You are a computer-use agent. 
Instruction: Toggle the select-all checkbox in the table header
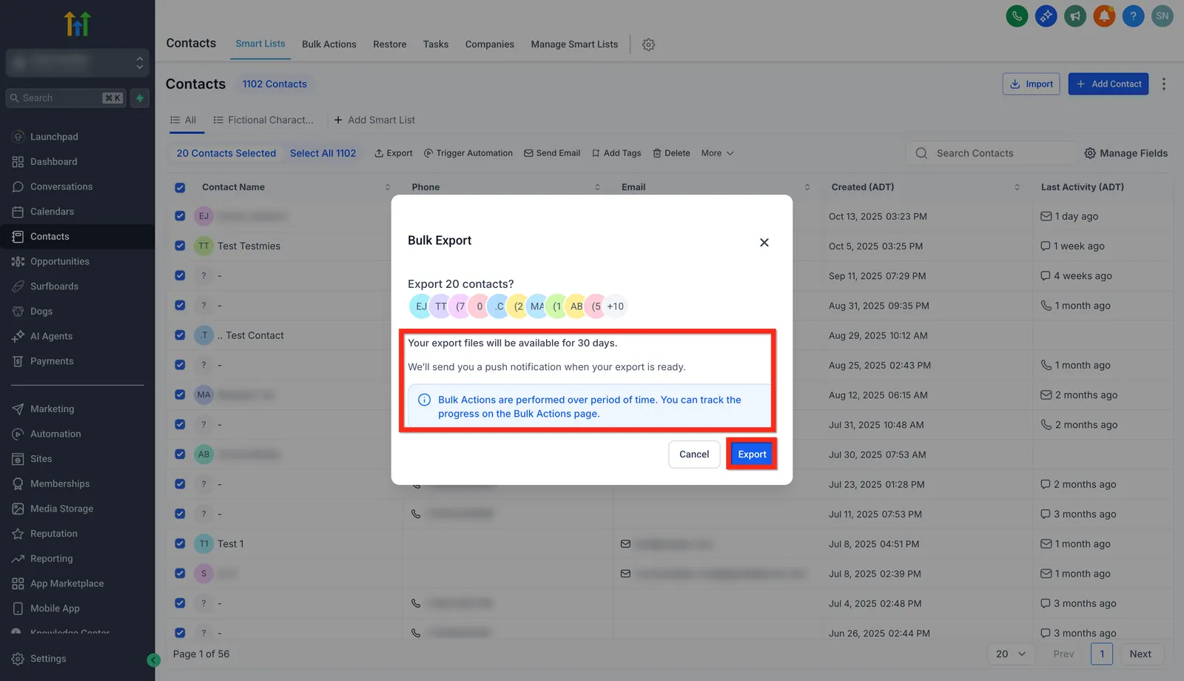click(x=180, y=187)
